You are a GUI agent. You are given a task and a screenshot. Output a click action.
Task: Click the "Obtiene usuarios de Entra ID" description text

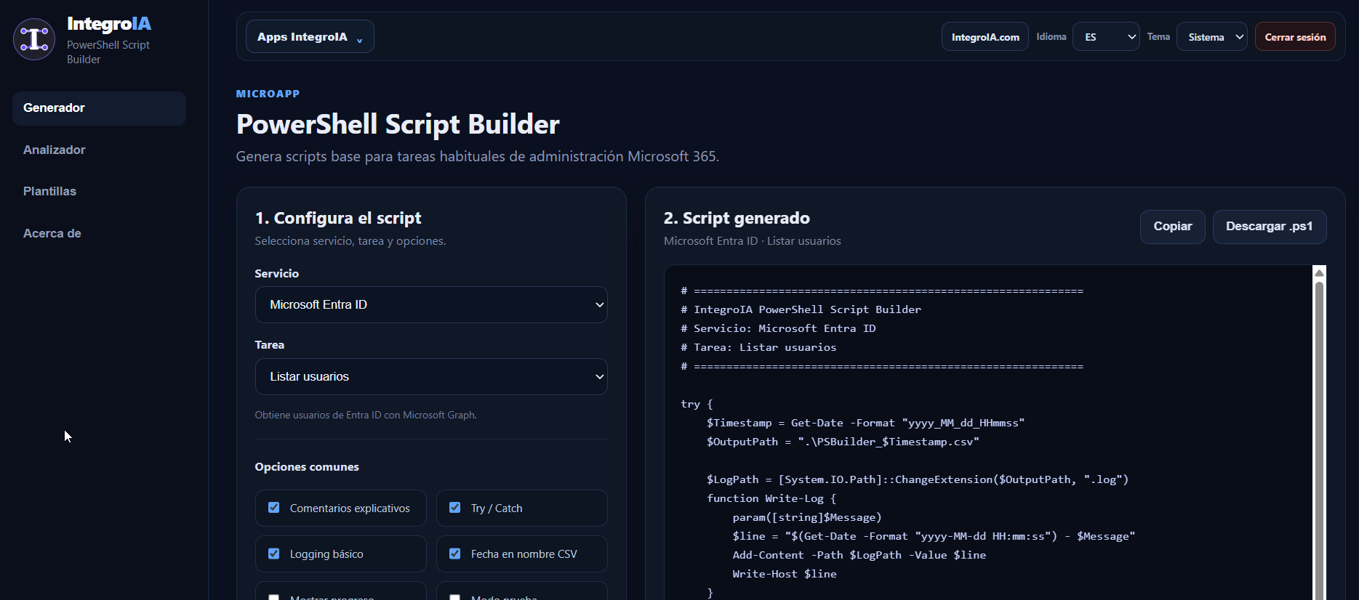tap(366, 415)
